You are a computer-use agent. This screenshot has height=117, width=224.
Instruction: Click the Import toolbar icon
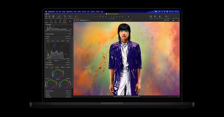click(x=46, y=17)
